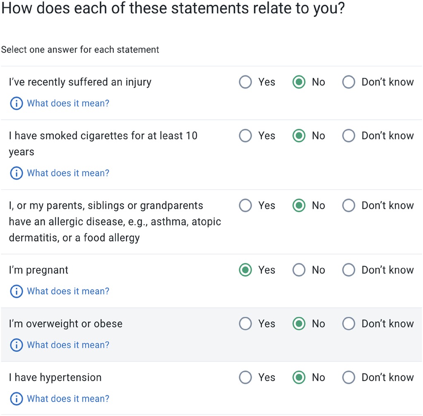Select Yes for recently suffered an injury

point(245,82)
